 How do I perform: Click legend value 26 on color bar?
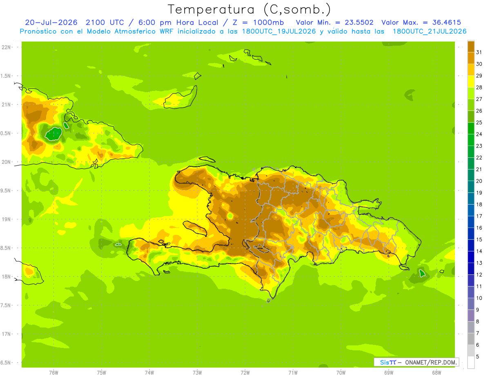[479, 111]
